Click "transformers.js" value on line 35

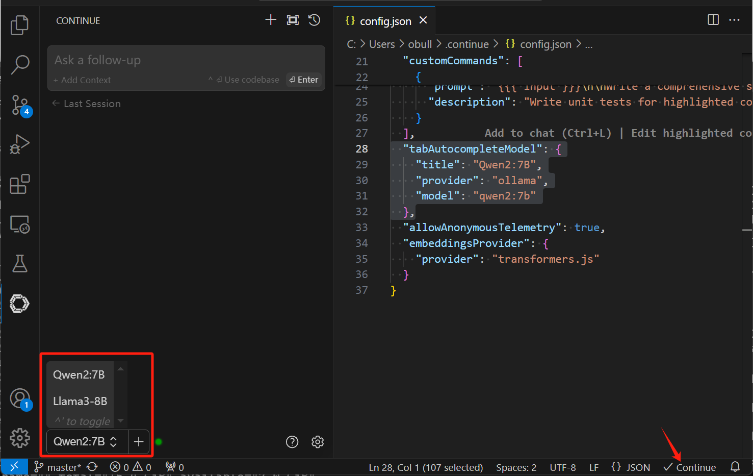(546, 259)
